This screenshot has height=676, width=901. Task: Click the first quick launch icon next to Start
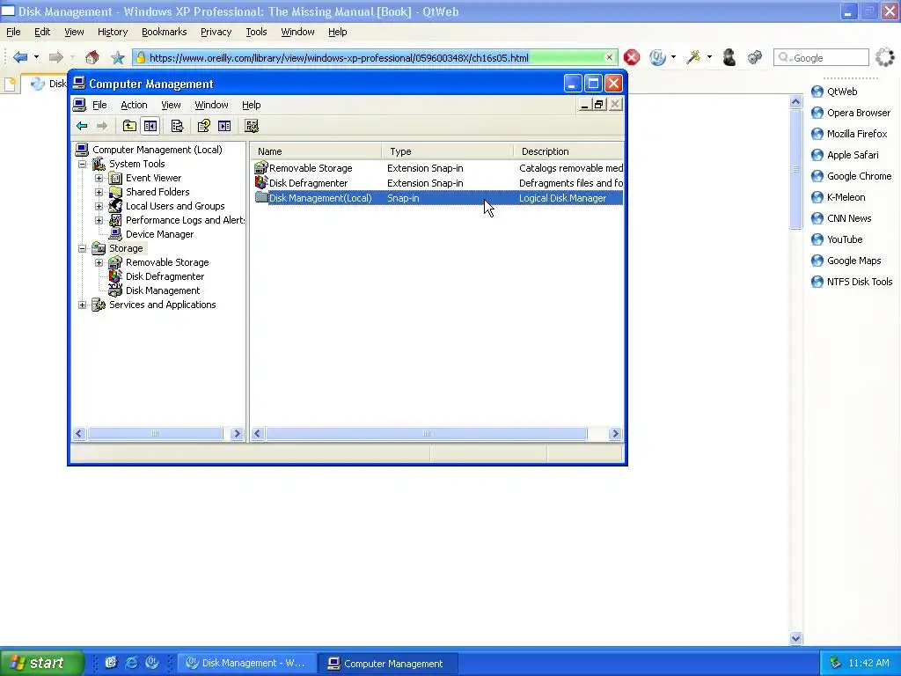[x=111, y=663]
